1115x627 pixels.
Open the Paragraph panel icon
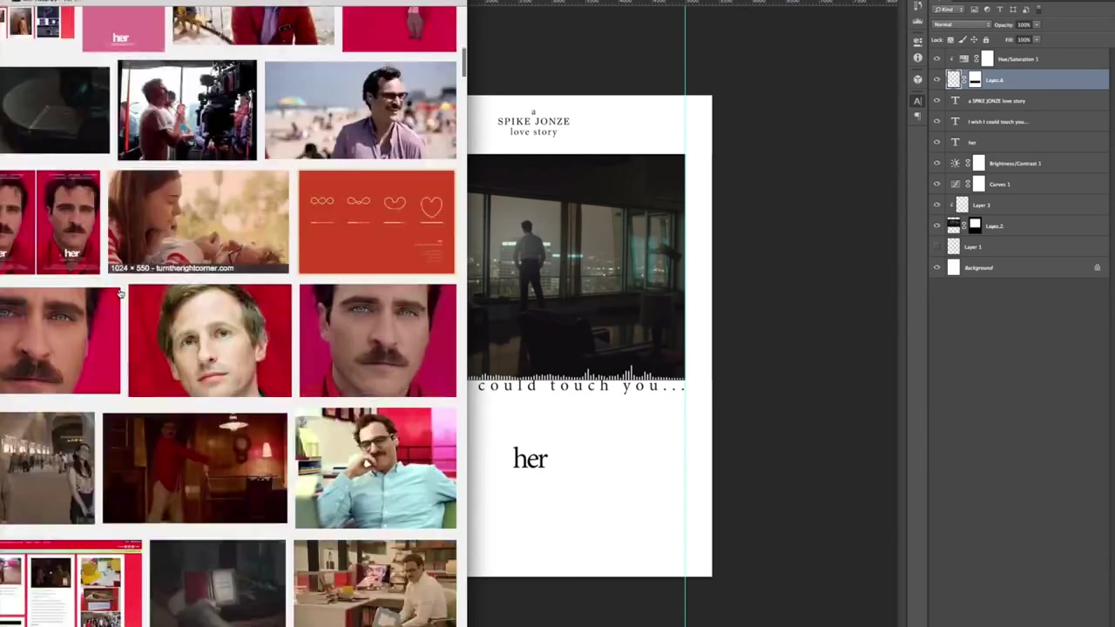click(917, 116)
